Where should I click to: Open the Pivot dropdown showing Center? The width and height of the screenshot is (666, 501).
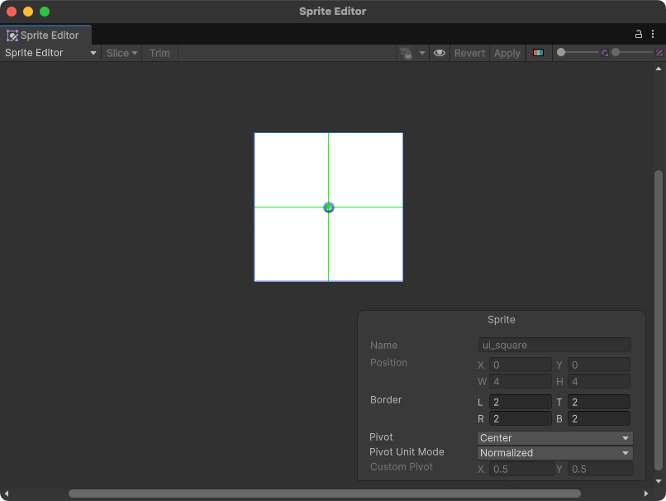click(x=555, y=438)
